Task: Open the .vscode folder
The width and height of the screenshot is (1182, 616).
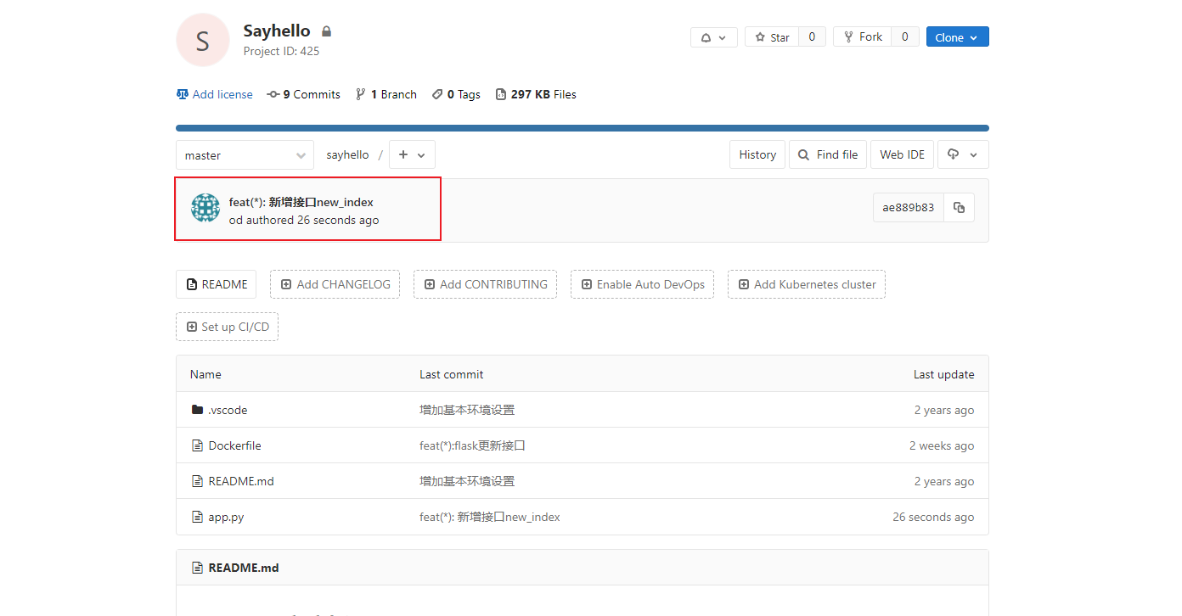Action: pyautogui.click(x=228, y=410)
